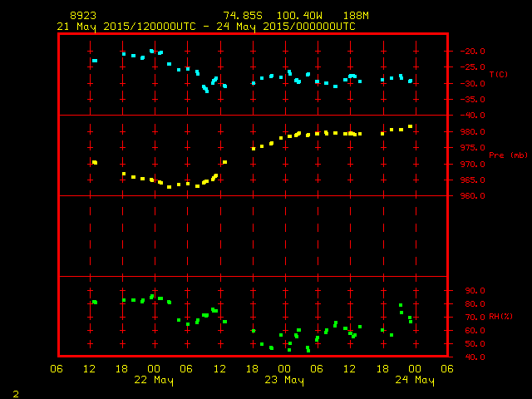Click the lone "2" in the bottom-left corner
Image resolution: width=532 pixels, height=399 pixels.
tap(16, 394)
